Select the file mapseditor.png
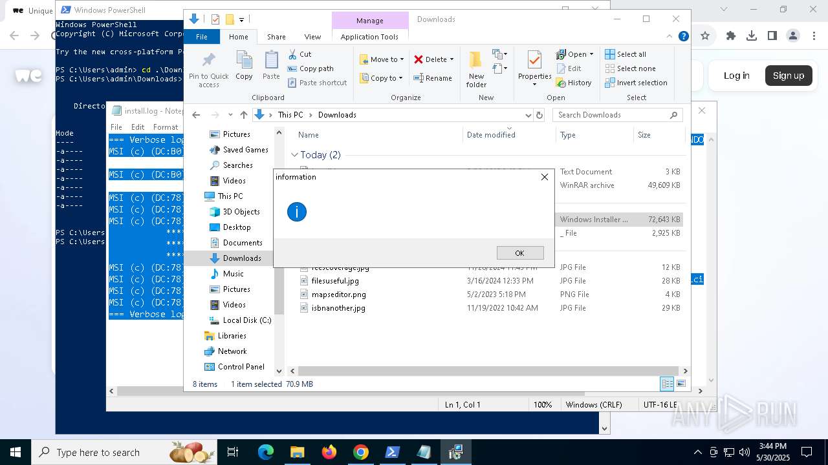Screen dimensions: 828x465 (x=338, y=294)
